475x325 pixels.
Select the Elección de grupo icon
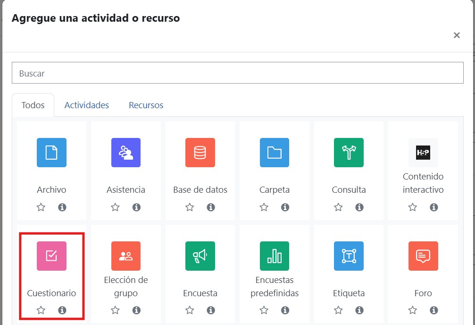[x=126, y=256]
